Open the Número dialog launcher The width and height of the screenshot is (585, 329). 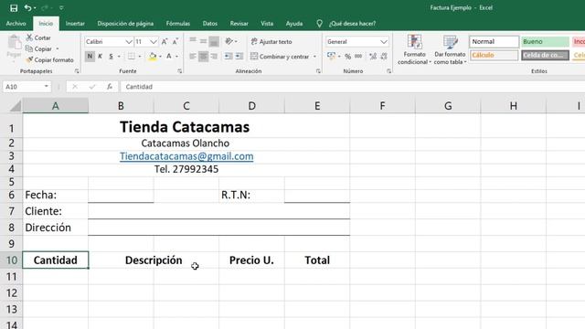click(388, 71)
